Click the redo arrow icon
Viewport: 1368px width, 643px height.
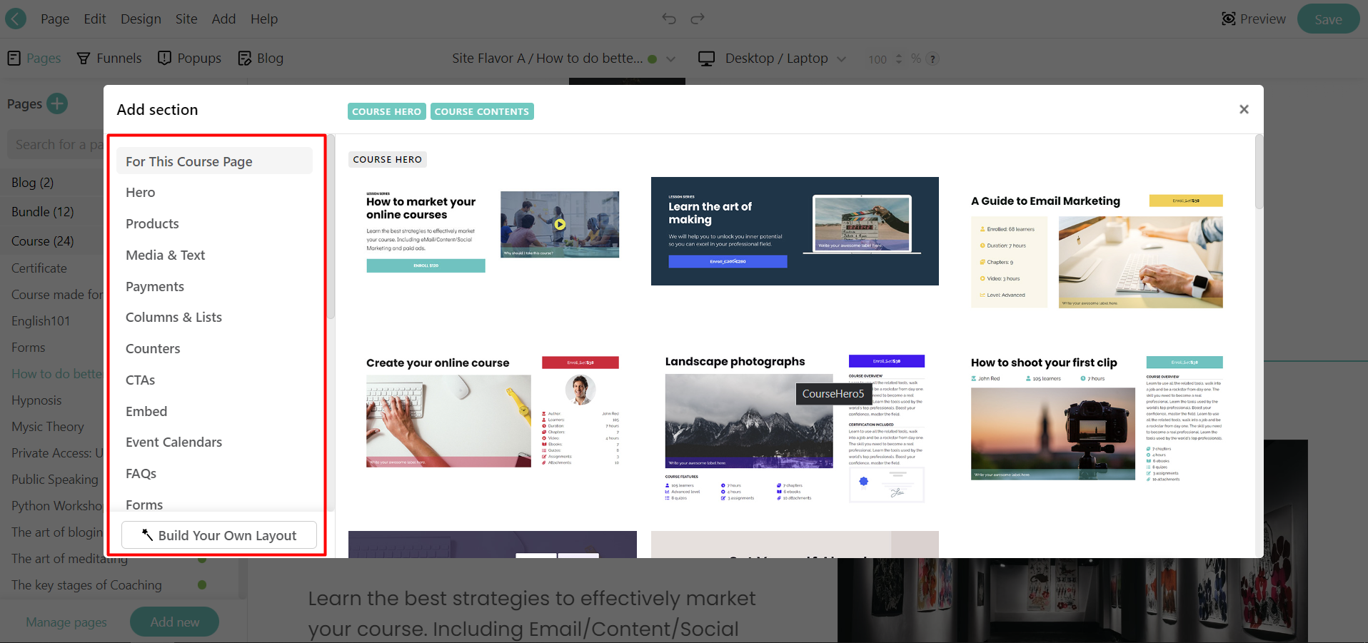coord(697,19)
